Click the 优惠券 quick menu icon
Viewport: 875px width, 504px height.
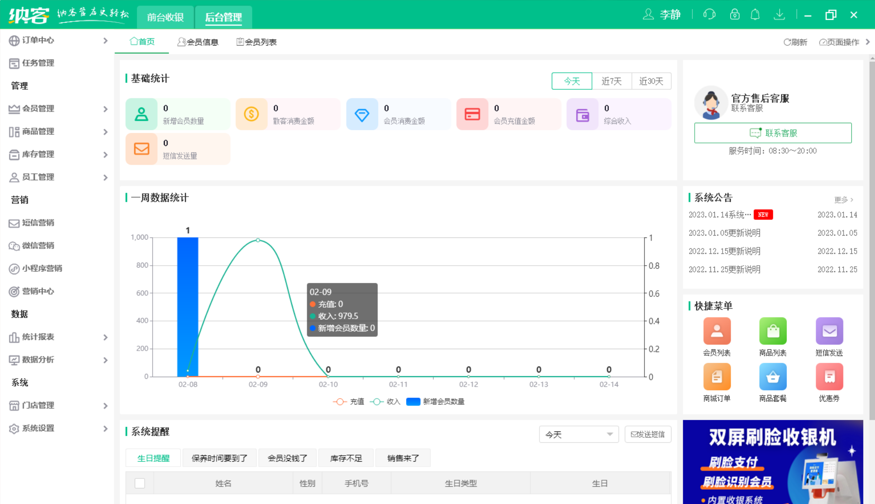click(x=829, y=377)
